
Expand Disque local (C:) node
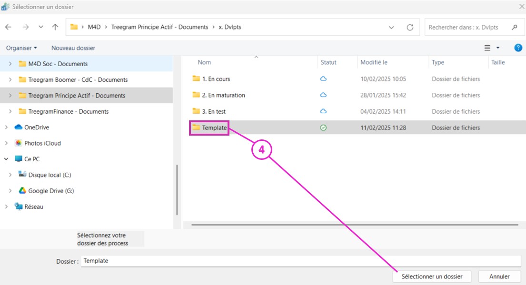pyautogui.click(x=10, y=175)
